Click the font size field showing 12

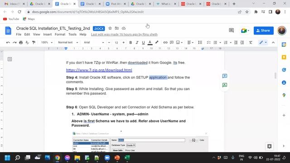[116, 43]
